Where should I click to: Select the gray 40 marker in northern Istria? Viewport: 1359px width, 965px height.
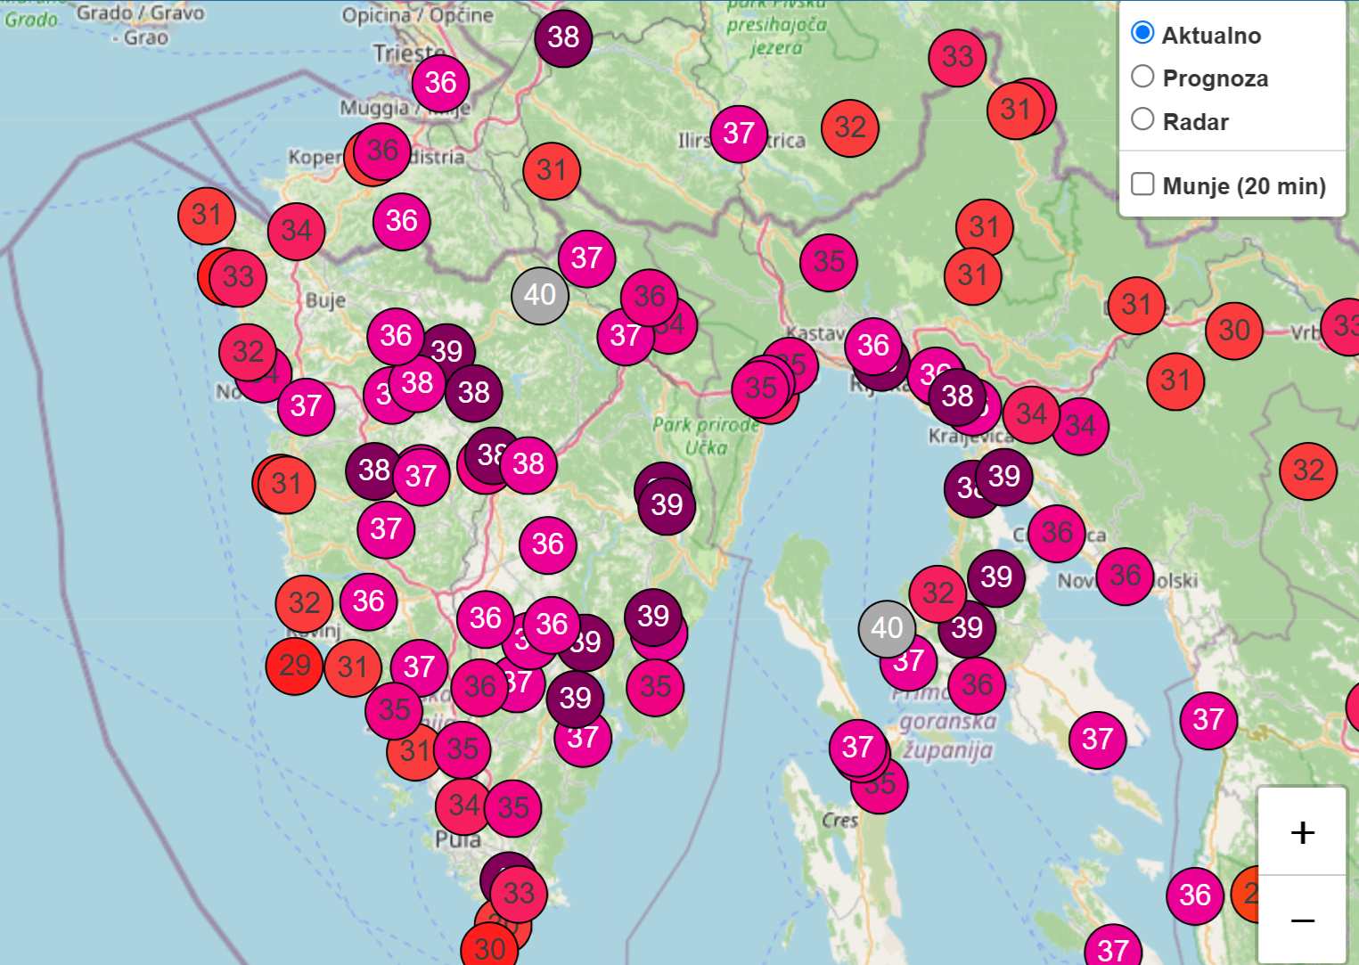[x=540, y=295]
